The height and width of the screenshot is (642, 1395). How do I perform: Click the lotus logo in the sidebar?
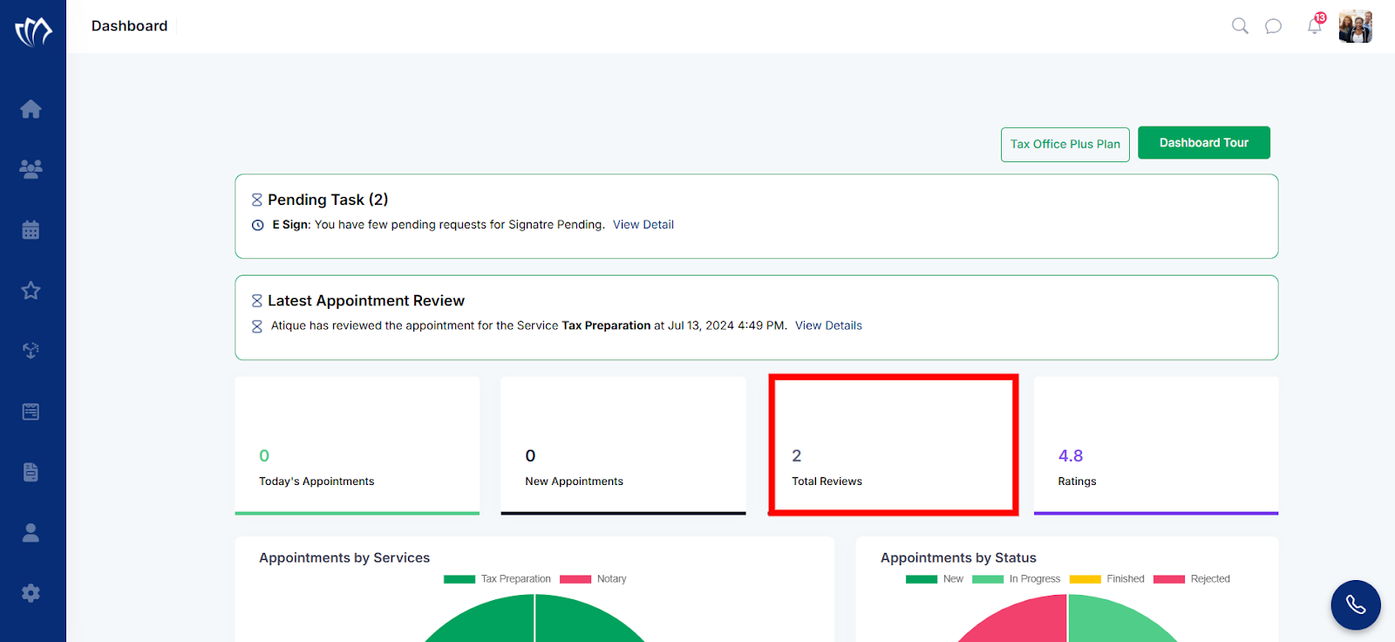pyautogui.click(x=33, y=31)
